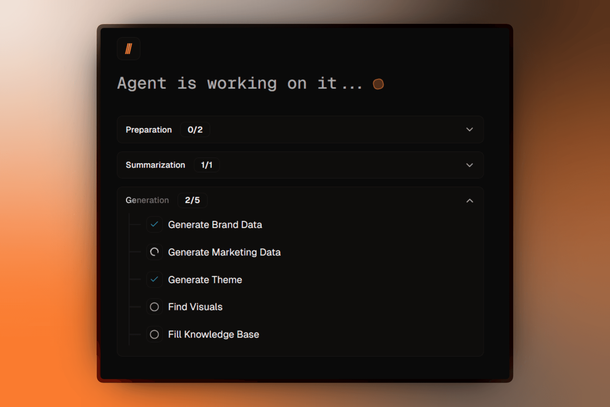This screenshot has width=610, height=407.
Task: Collapse the Generation section
Action: [x=470, y=201]
